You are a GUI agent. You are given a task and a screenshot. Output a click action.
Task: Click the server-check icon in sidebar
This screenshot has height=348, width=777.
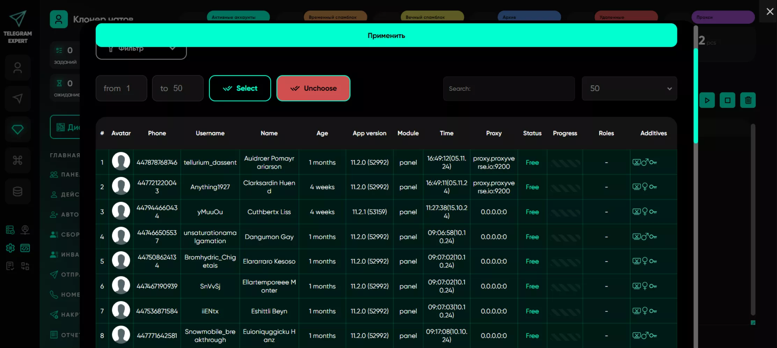pos(10,230)
